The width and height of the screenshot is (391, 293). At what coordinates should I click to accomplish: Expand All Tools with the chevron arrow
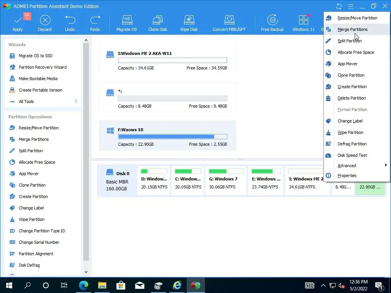(x=76, y=101)
